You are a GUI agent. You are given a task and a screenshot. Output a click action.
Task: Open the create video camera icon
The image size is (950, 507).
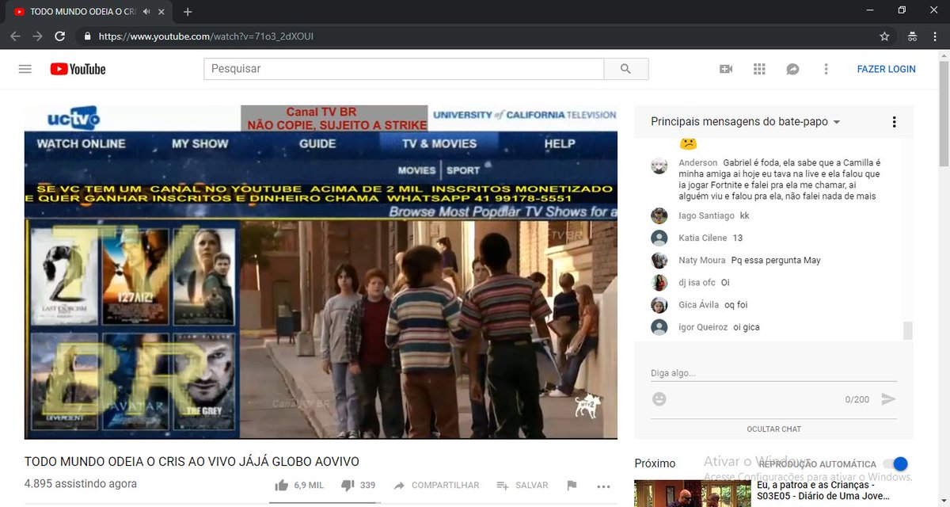[726, 69]
